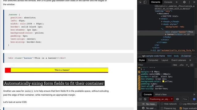
Task: Click body in the breadcrumb bar
Action: [x=176, y=56]
